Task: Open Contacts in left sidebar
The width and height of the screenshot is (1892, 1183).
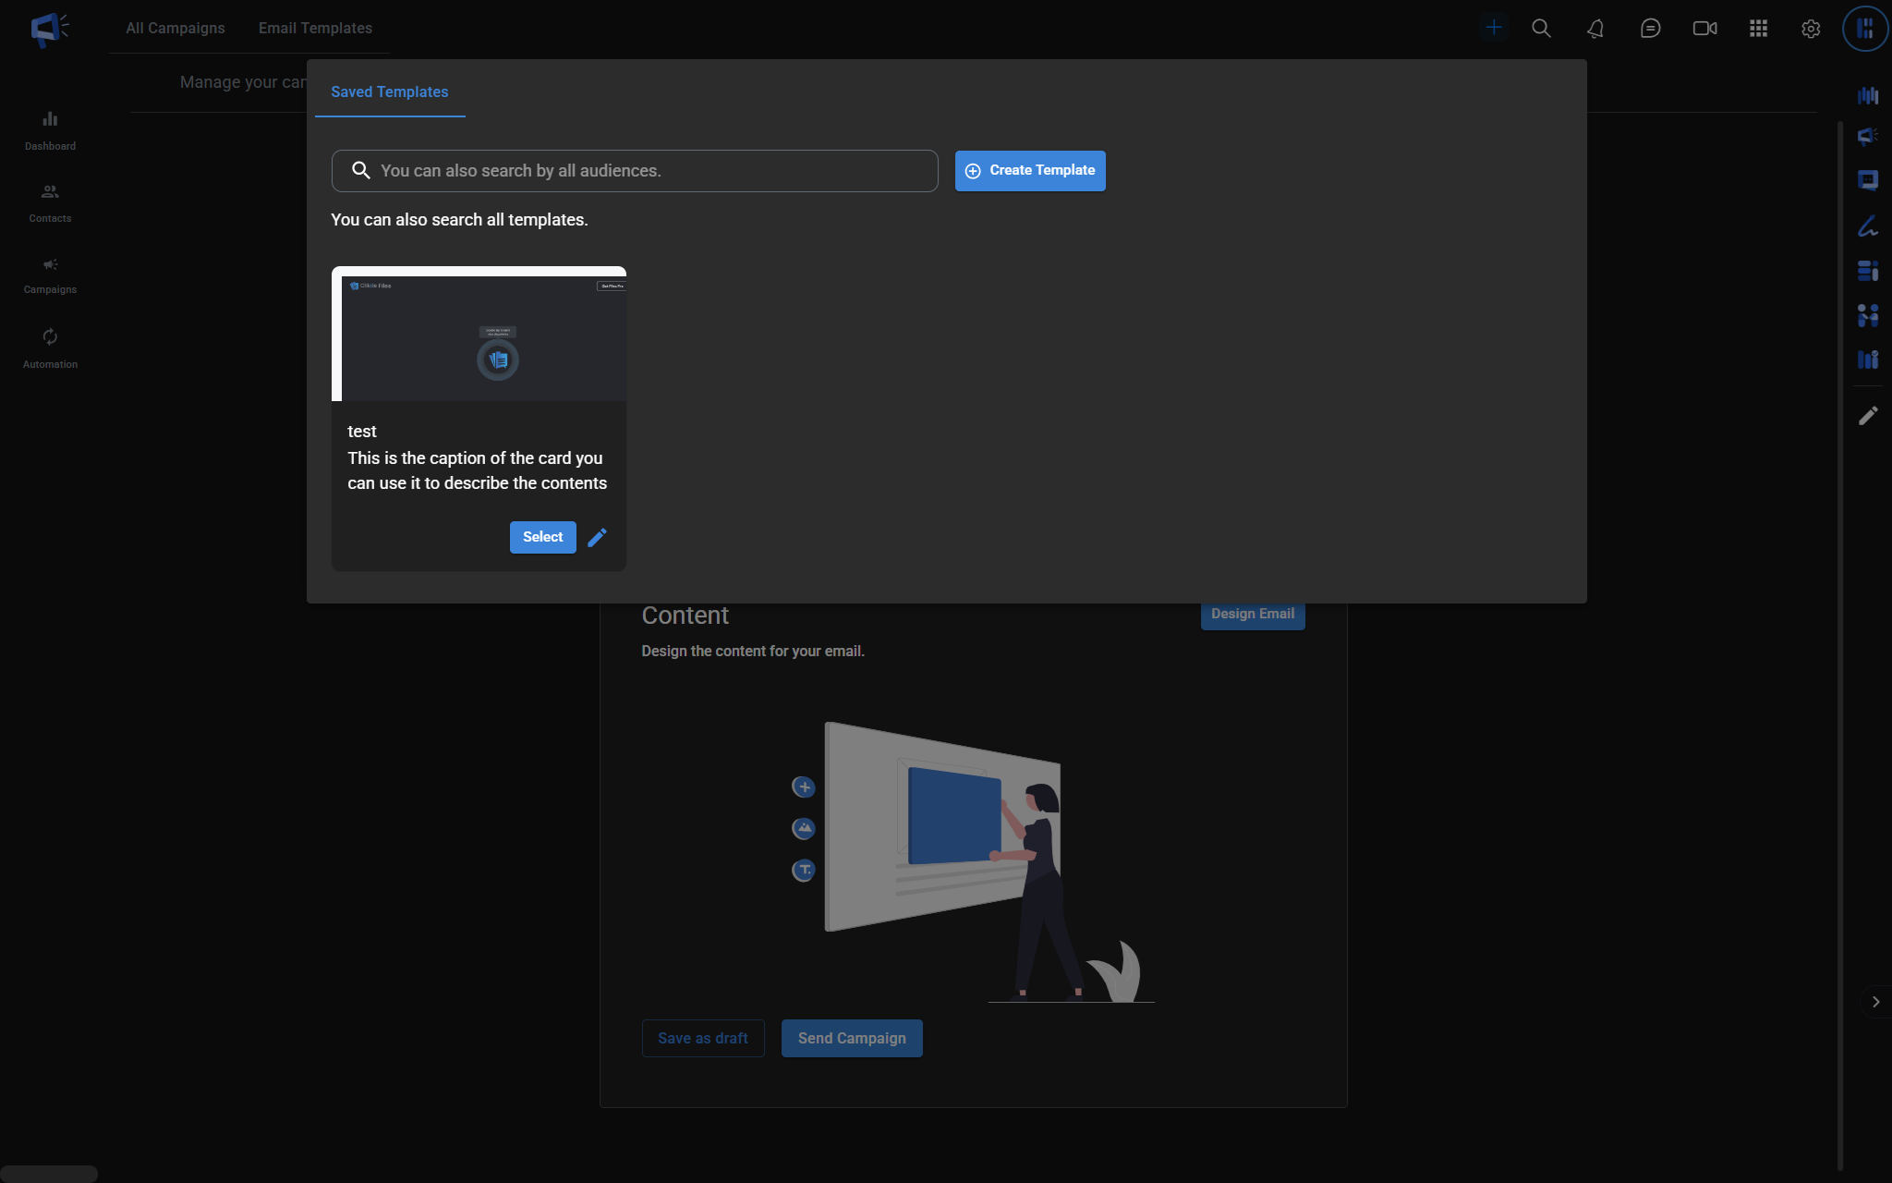Action: coord(50,202)
